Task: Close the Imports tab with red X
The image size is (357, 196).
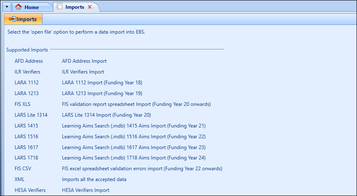Action: (90, 7)
